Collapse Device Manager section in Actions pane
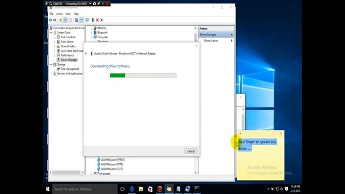This screenshot has height=194, width=345. click(x=232, y=34)
